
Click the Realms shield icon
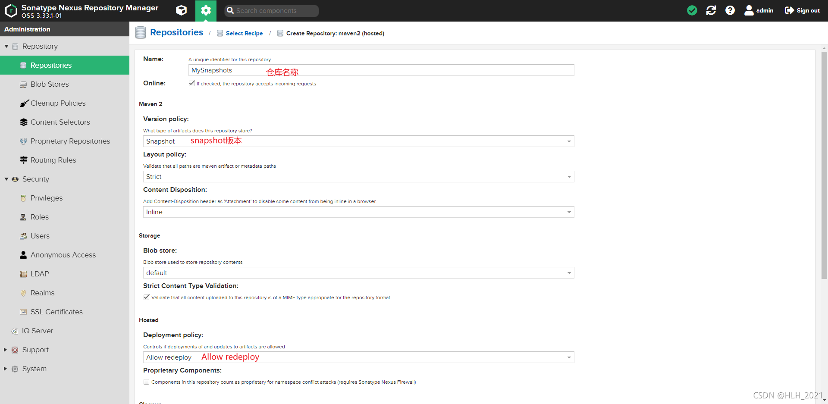click(23, 293)
